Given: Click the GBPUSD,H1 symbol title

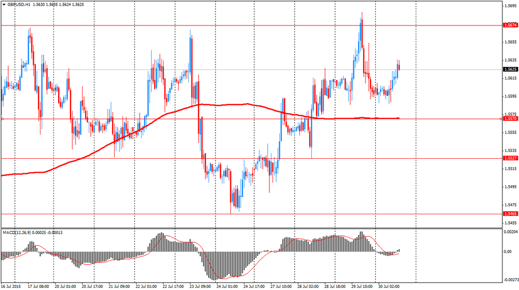Looking at the screenshot, I should pyautogui.click(x=19, y=5).
